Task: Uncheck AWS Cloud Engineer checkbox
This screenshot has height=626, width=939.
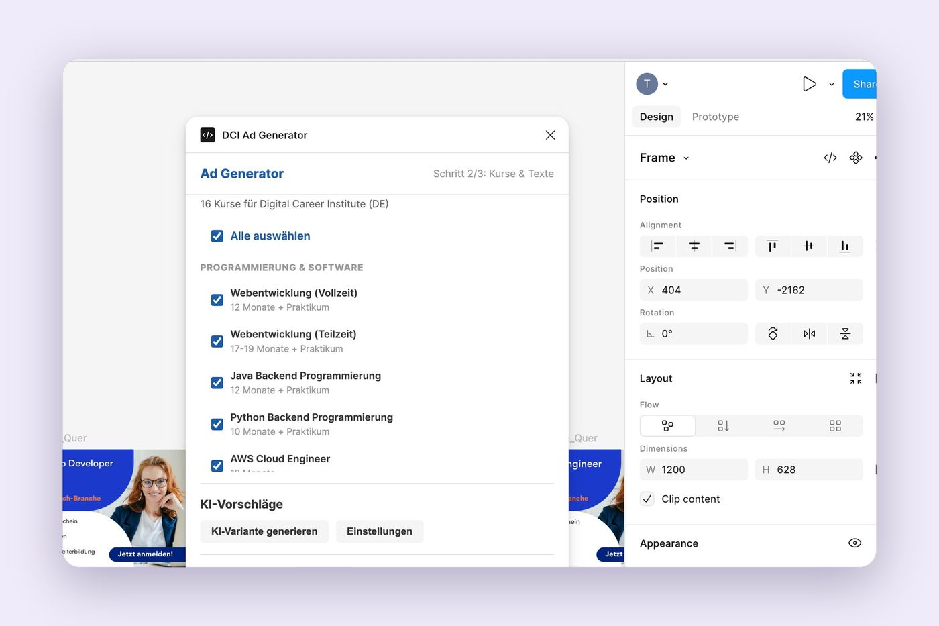Action: tap(217, 466)
